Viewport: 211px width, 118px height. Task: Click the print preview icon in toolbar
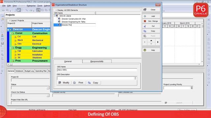7,10
